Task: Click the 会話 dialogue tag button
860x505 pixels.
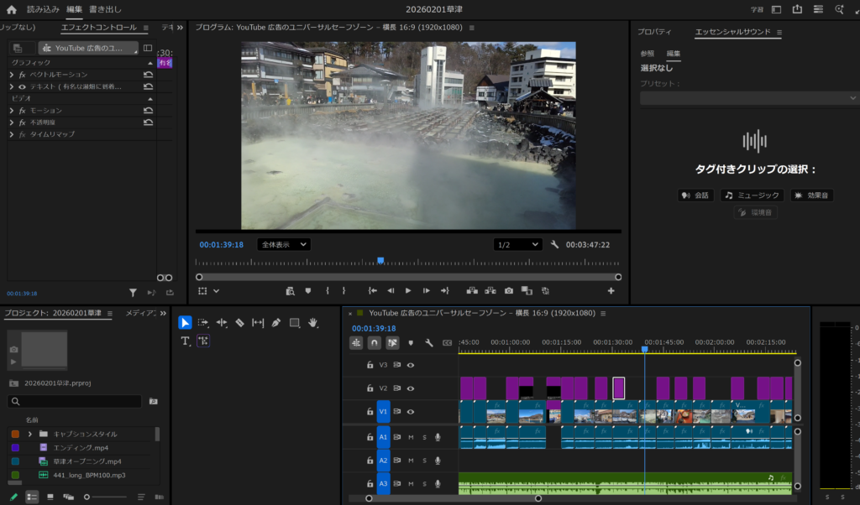Action: pyautogui.click(x=695, y=195)
